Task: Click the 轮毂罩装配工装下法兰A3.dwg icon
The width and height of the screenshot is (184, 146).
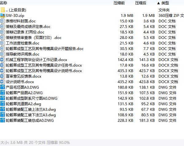Action: (x=2, y=115)
